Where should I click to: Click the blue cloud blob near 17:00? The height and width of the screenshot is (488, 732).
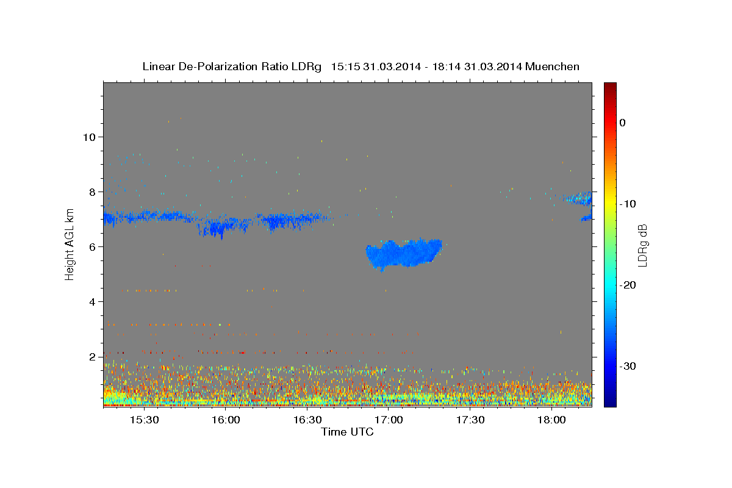point(404,254)
